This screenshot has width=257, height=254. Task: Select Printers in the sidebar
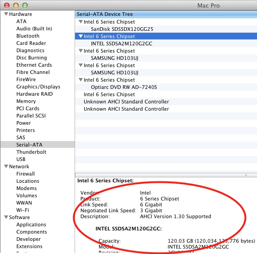[x=25, y=130]
